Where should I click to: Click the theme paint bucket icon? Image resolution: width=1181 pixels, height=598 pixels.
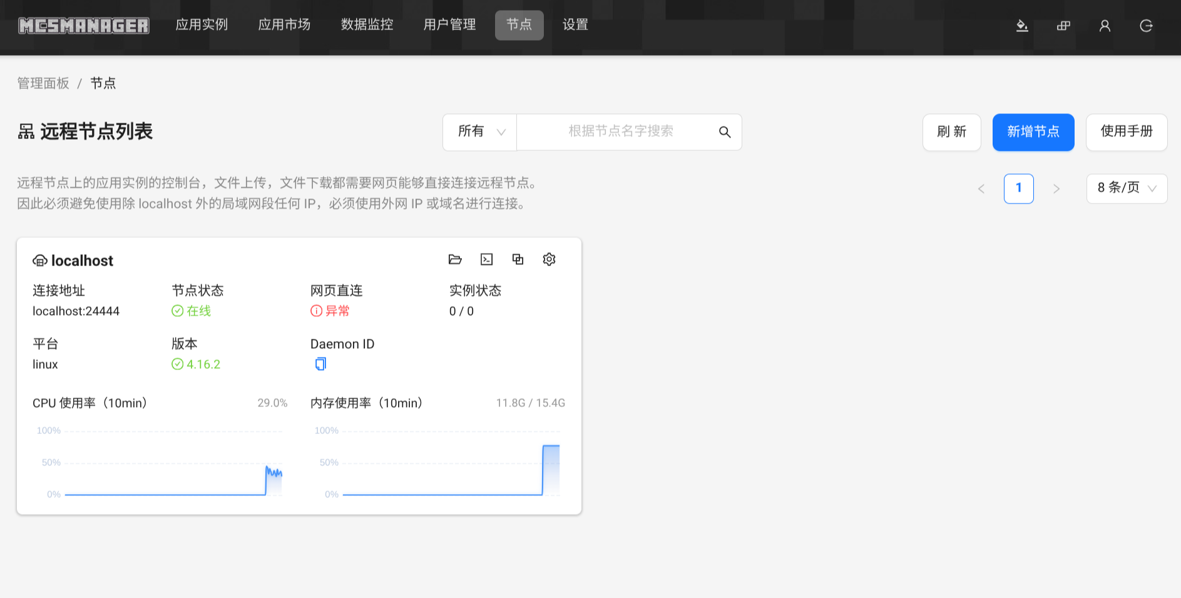1022,26
